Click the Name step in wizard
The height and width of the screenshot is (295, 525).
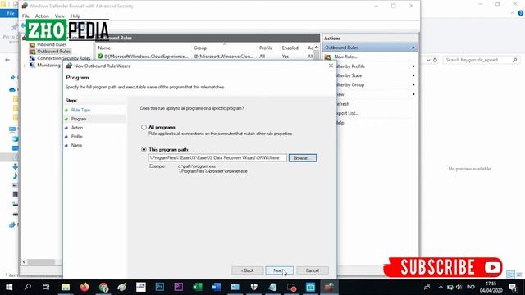[76, 146]
